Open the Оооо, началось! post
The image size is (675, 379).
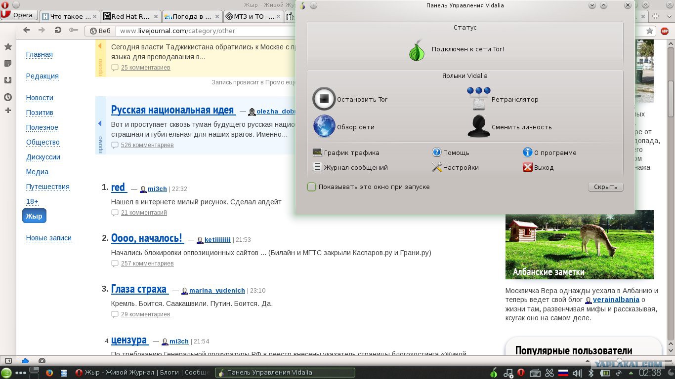(x=147, y=238)
